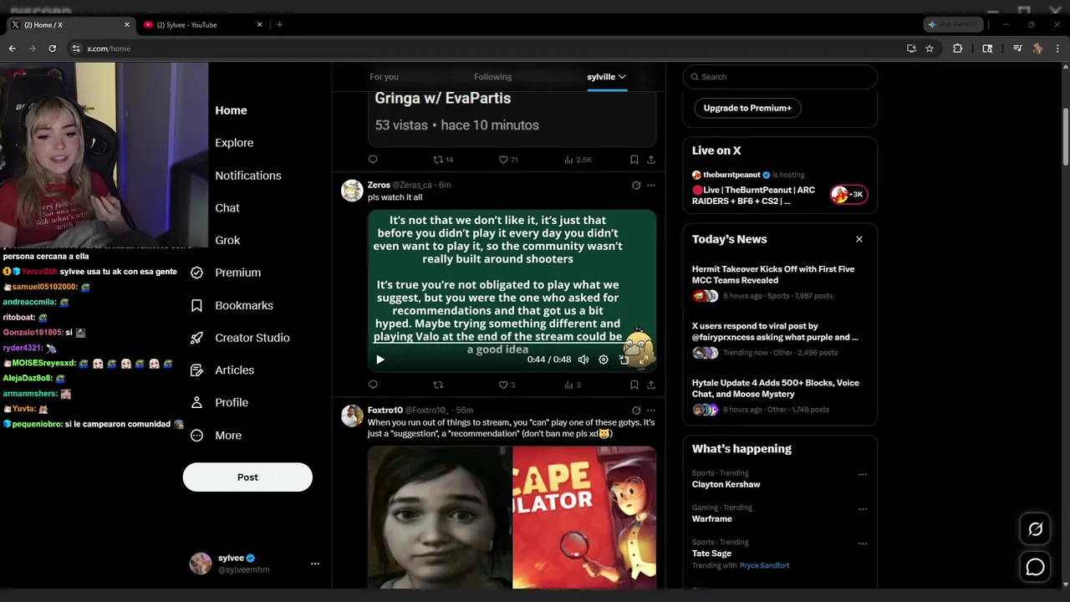Open Zeros profile avatar

352,191
